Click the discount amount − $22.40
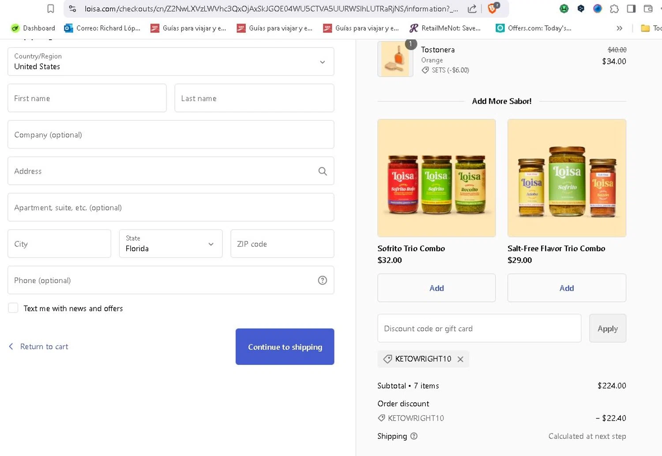Viewport: 662px width, 456px height. [x=611, y=418]
